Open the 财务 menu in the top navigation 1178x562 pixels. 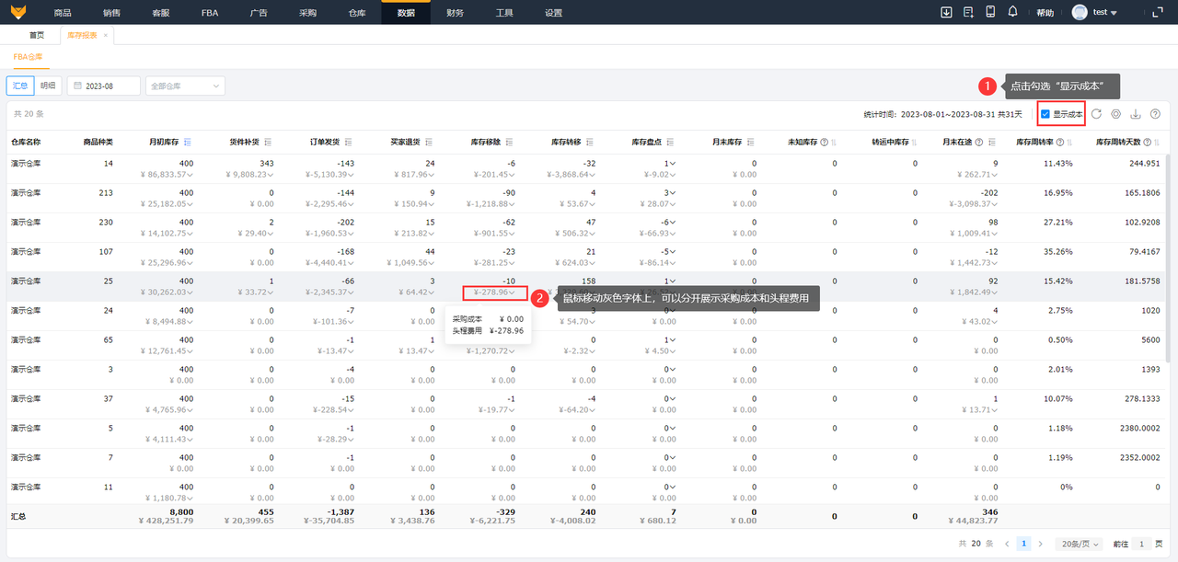pyautogui.click(x=455, y=13)
